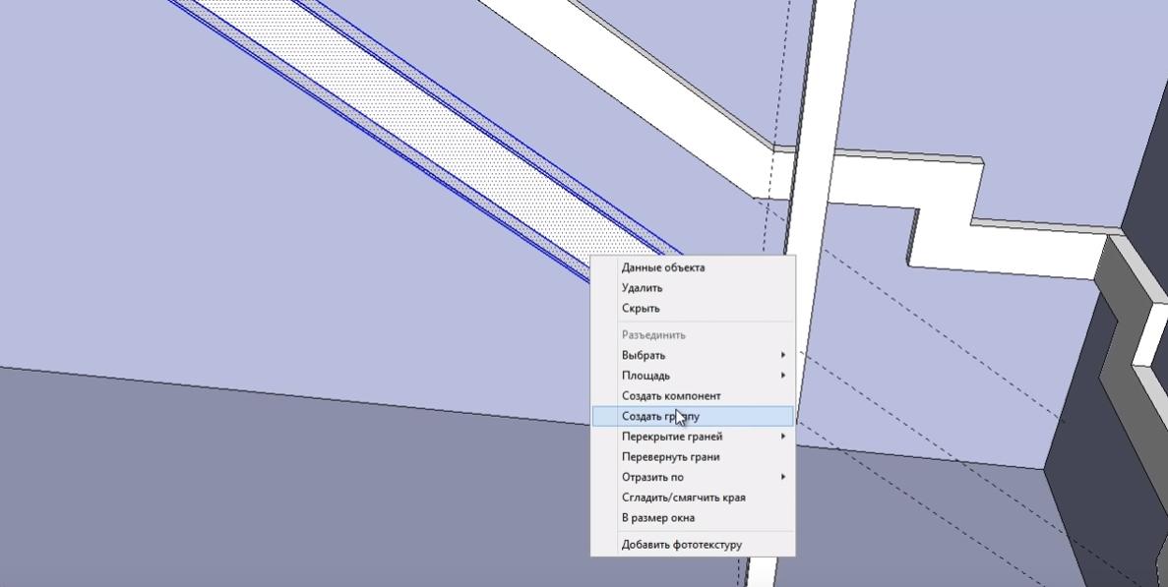Select Создать компонент menu item
Image resolution: width=1168 pixels, height=587 pixels.
coord(670,396)
